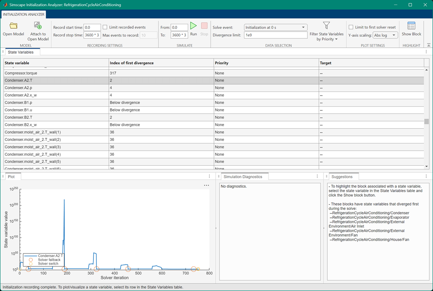Open Filter State Variables by Priority
433x291 pixels.
(x=326, y=30)
